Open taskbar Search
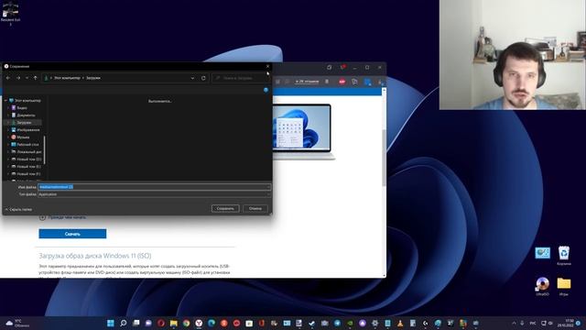This screenshot has width=586, height=330. tap(124, 323)
